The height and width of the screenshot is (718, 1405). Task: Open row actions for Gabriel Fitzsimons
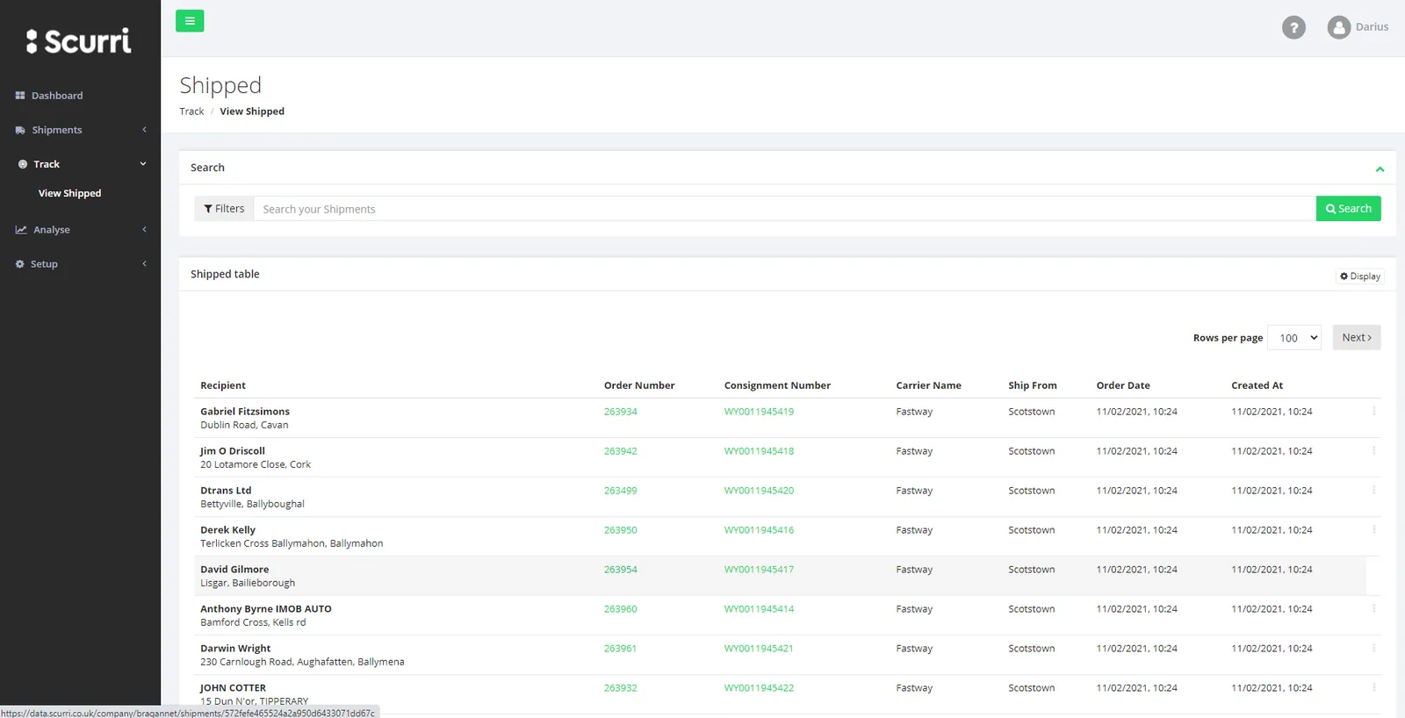tap(1373, 411)
